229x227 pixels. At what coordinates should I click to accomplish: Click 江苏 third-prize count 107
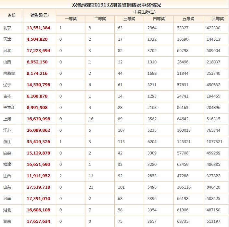click(121, 130)
